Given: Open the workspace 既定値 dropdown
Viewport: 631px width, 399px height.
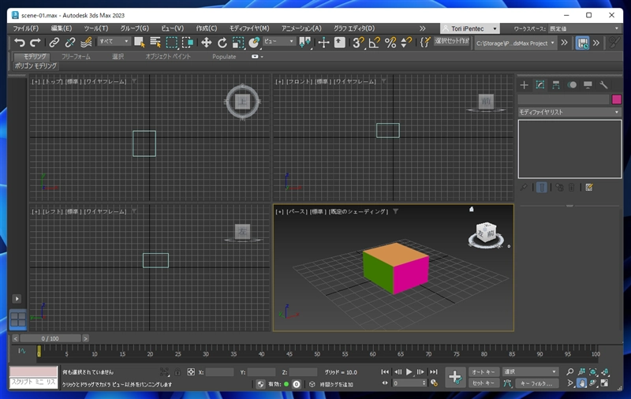Looking at the screenshot, I should point(584,28).
